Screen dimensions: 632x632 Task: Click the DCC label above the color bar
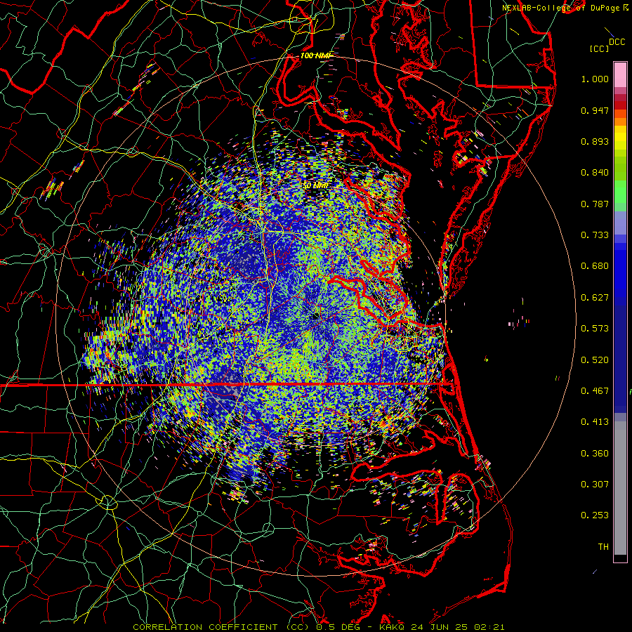[x=617, y=42]
